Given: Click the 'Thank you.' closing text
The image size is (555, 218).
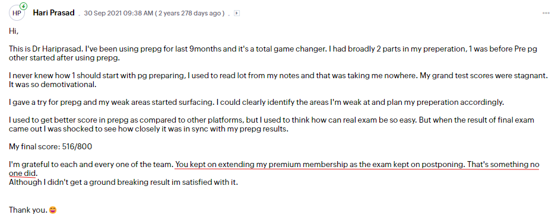Looking at the screenshot, I should (x=28, y=210).
